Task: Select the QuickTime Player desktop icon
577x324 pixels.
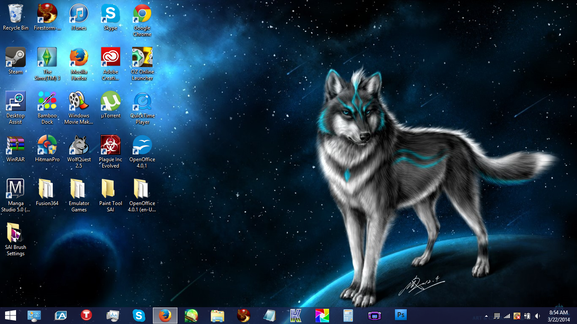Action: click(x=142, y=102)
